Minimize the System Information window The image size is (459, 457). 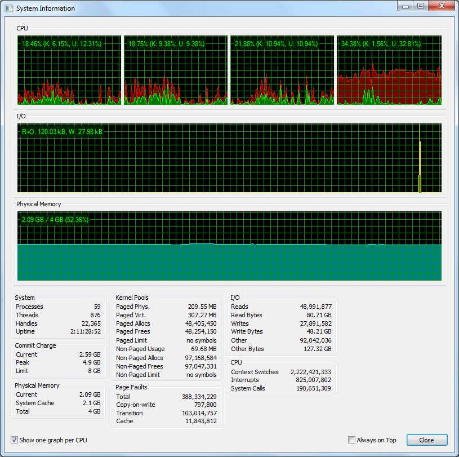(405, 6)
